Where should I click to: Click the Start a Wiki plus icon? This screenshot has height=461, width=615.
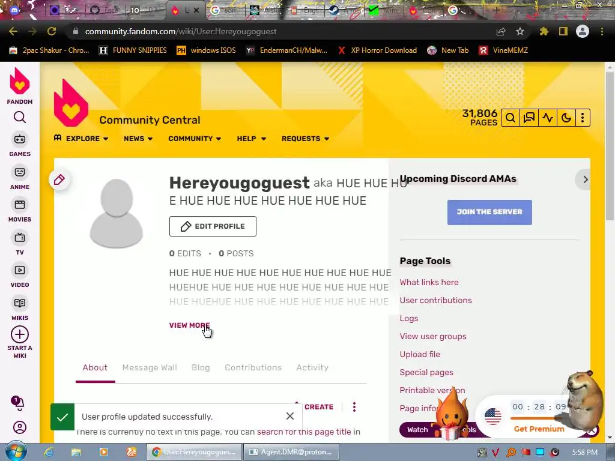[20, 335]
